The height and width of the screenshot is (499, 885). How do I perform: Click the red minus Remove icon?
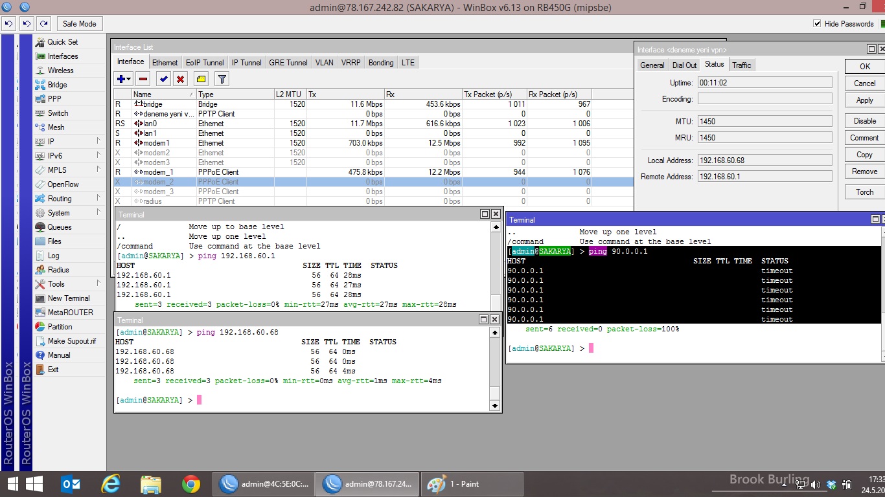[143, 79]
